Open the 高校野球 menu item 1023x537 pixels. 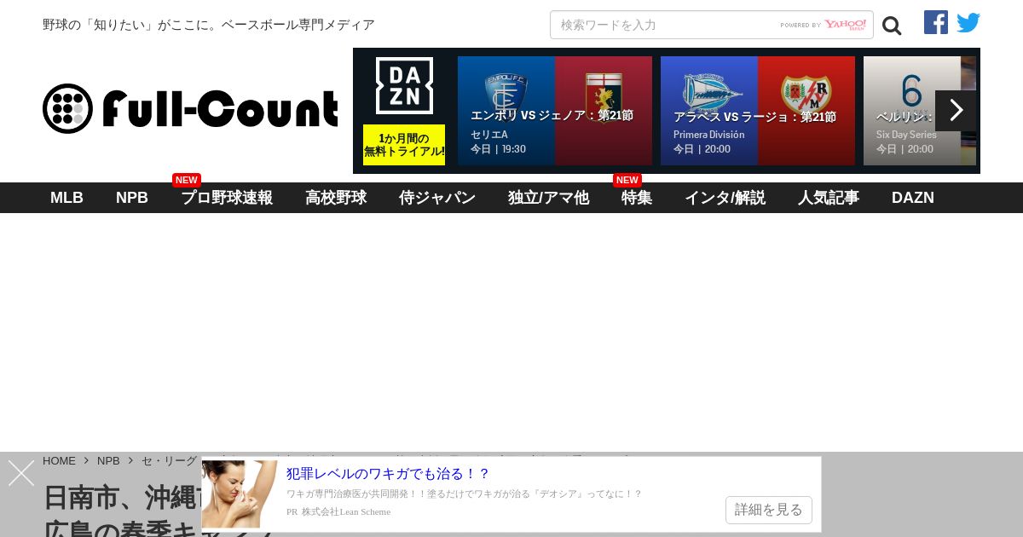coord(336,198)
